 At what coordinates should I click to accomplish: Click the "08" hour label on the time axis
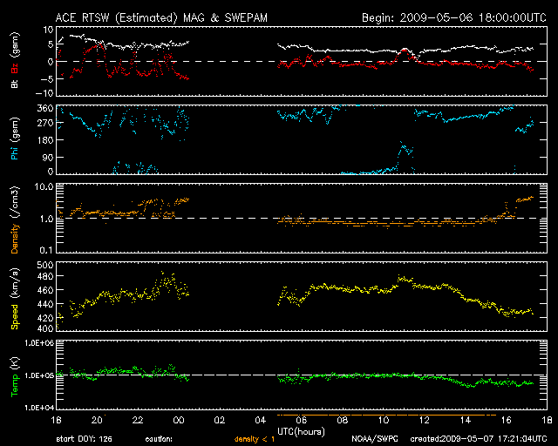point(343,420)
